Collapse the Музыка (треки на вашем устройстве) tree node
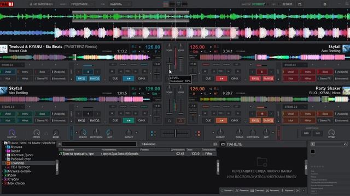This screenshot has width=350, height=196. click(3, 143)
